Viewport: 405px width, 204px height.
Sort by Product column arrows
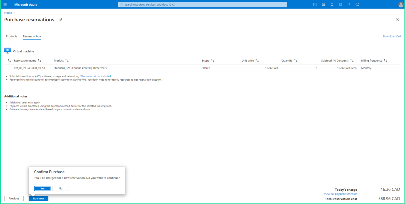[67, 61]
